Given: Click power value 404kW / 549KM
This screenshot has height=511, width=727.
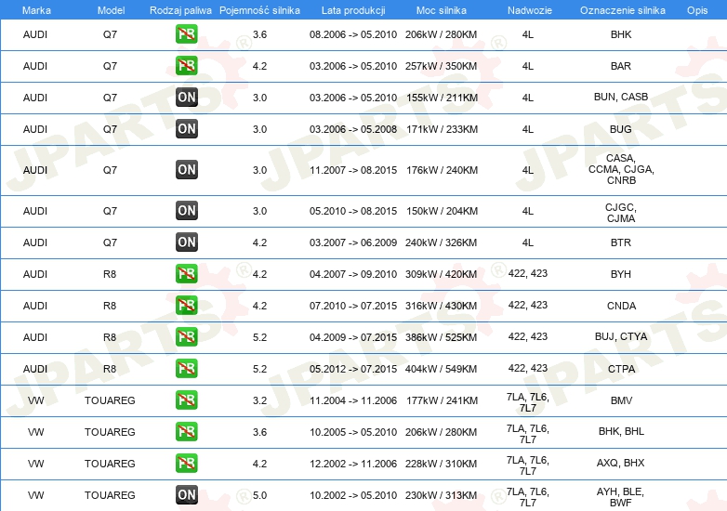Looking at the screenshot, I should (441, 369).
